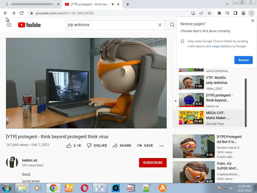Viewport: 257px width, 193px height.
Task: Click the 393 subscribers text
Action: pyautogui.click(x=33, y=165)
